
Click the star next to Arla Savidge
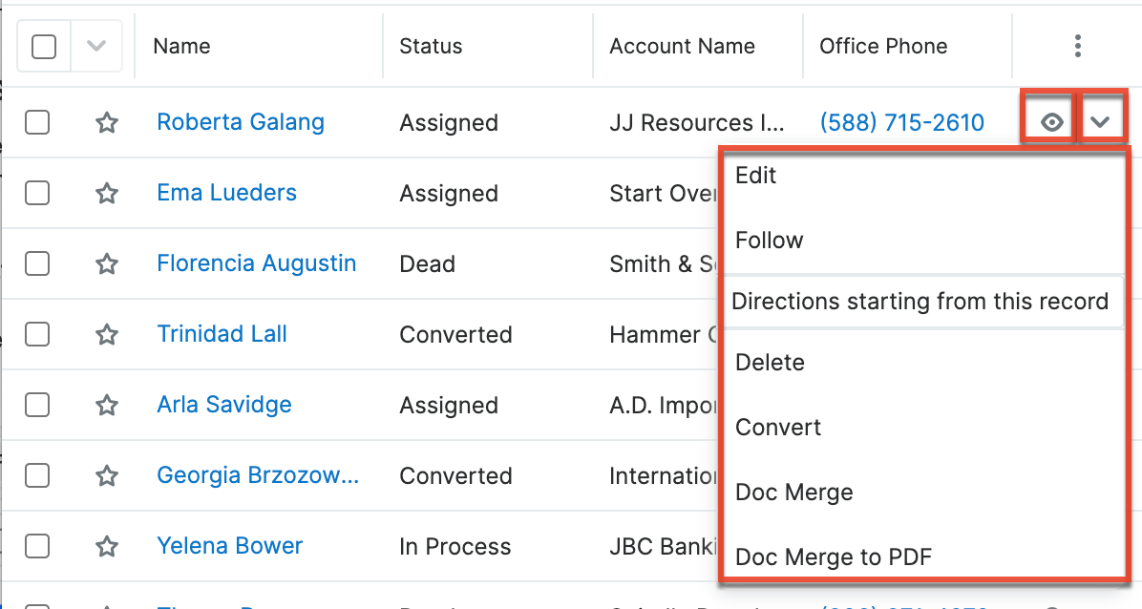click(x=107, y=405)
